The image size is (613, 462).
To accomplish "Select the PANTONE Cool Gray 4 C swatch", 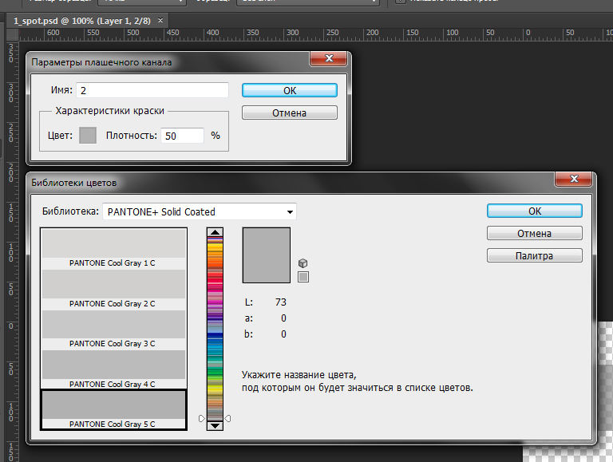I will (113, 369).
